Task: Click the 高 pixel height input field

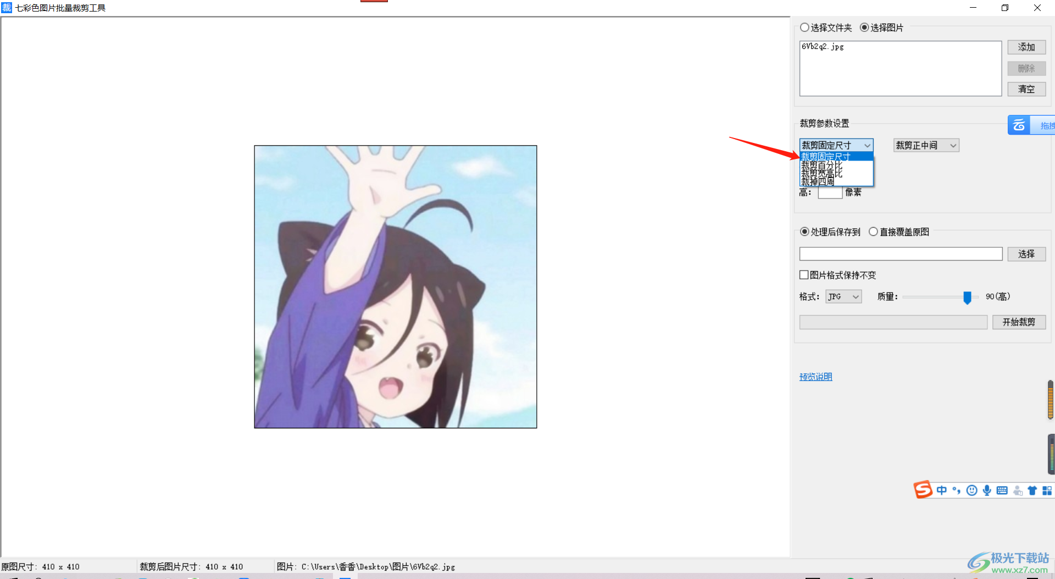Action: [x=830, y=193]
